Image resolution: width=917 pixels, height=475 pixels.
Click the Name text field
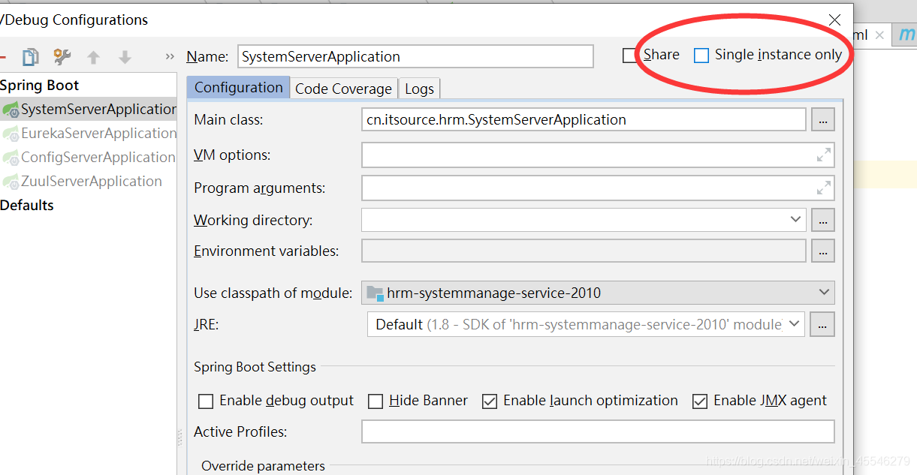(415, 56)
